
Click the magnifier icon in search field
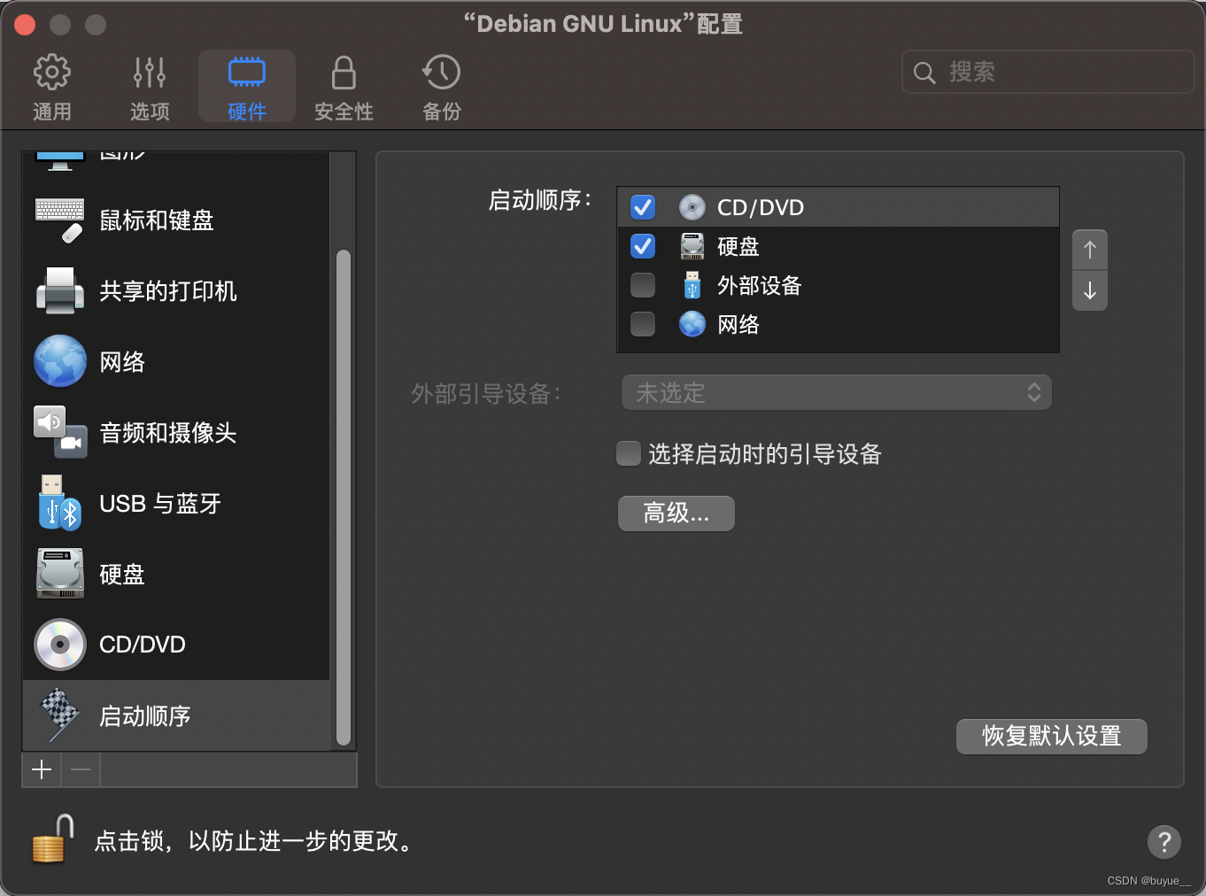pyautogui.click(x=924, y=73)
